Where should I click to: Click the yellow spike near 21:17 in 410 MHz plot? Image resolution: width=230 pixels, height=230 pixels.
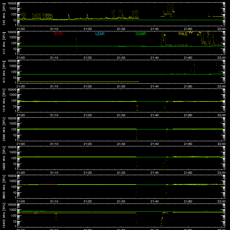(x=76, y=45)
